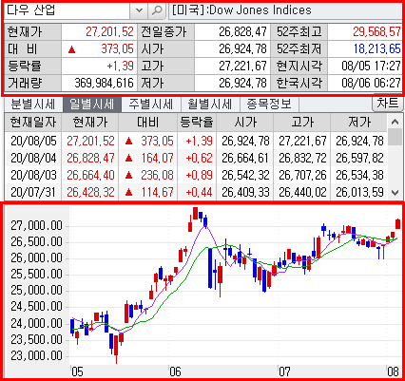Open the 다우 산업 index dropdown arrow
Viewport: 405px width, 381px height.
(x=139, y=10)
